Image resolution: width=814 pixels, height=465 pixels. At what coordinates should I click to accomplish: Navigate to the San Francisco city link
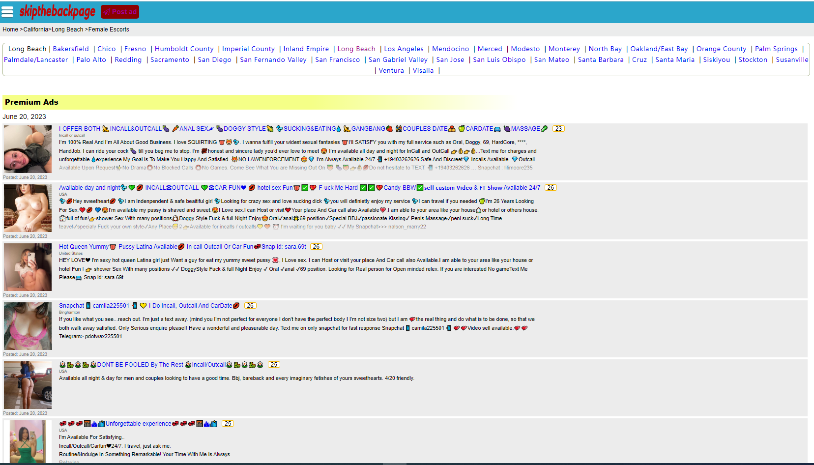[x=337, y=60]
